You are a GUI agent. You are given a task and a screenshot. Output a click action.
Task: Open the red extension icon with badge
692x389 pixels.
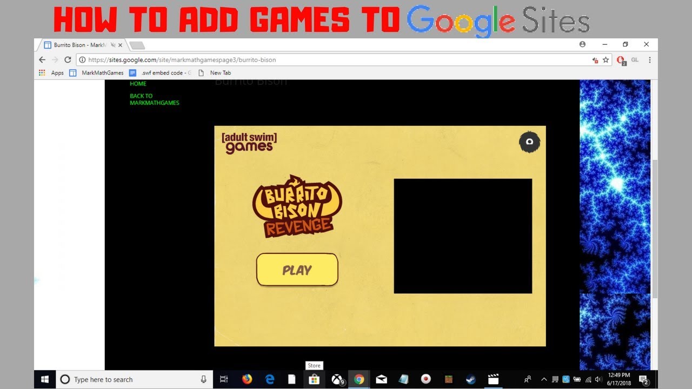tap(621, 61)
